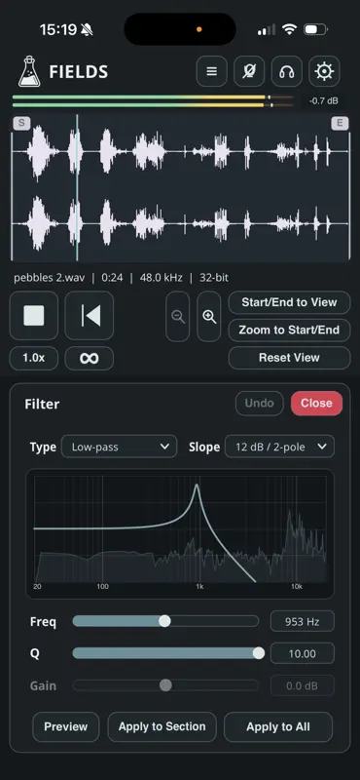This screenshot has height=780, width=360.
Task: Click the 48.0 kHz sample rate text
Action: [x=162, y=278]
